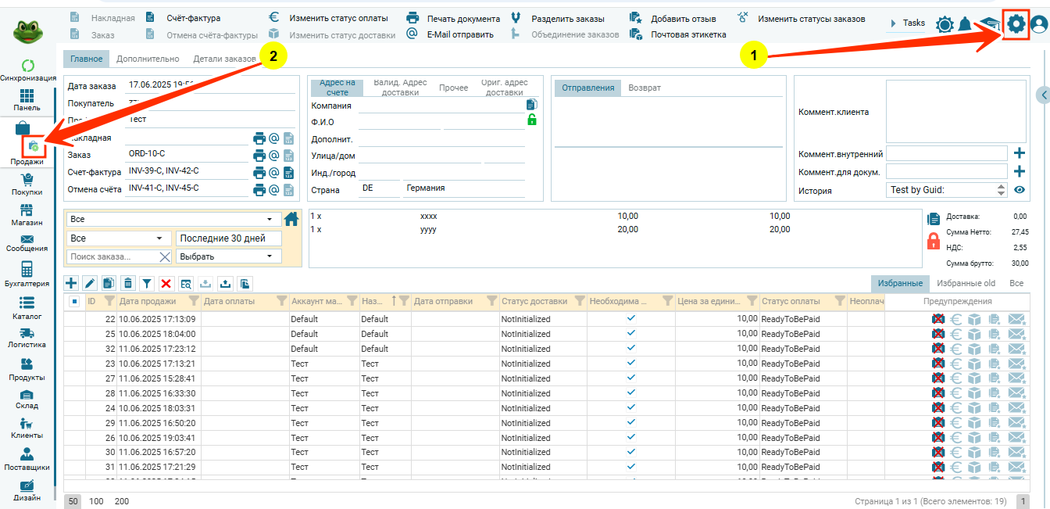Click the red X clear filter icon
1050x509 pixels.
(166, 284)
